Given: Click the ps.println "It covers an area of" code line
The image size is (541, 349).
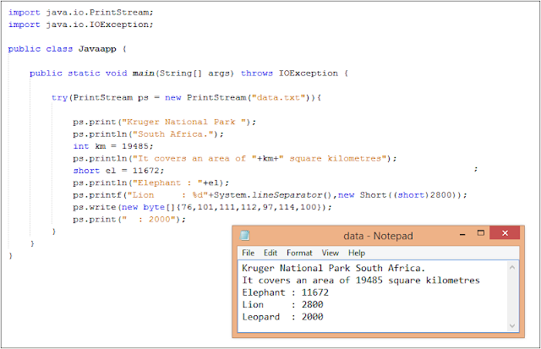Looking at the screenshot, I should [x=235, y=158].
